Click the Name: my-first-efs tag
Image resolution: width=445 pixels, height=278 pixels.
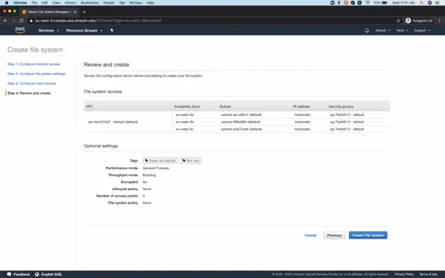click(160, 160)
